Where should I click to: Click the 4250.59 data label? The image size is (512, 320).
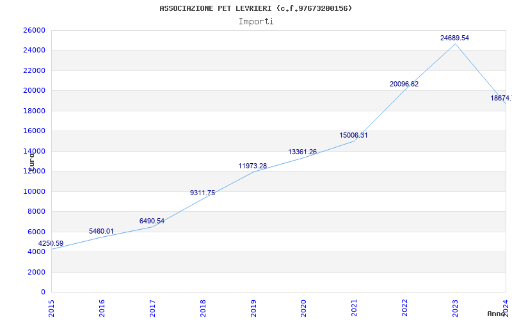51,244
